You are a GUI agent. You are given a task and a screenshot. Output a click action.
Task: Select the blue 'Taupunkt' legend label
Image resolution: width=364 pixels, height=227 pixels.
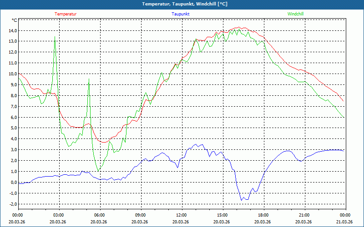181,14
